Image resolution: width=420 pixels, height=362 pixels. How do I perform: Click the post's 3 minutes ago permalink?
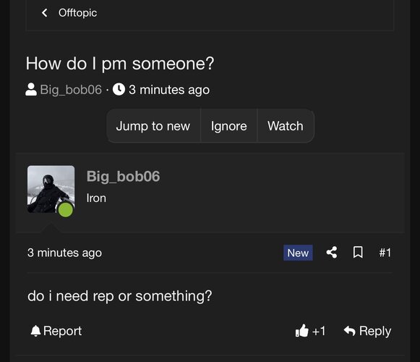point(64,253)
